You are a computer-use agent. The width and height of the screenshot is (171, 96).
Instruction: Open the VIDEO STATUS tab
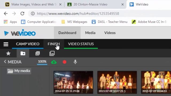point(81,44)
